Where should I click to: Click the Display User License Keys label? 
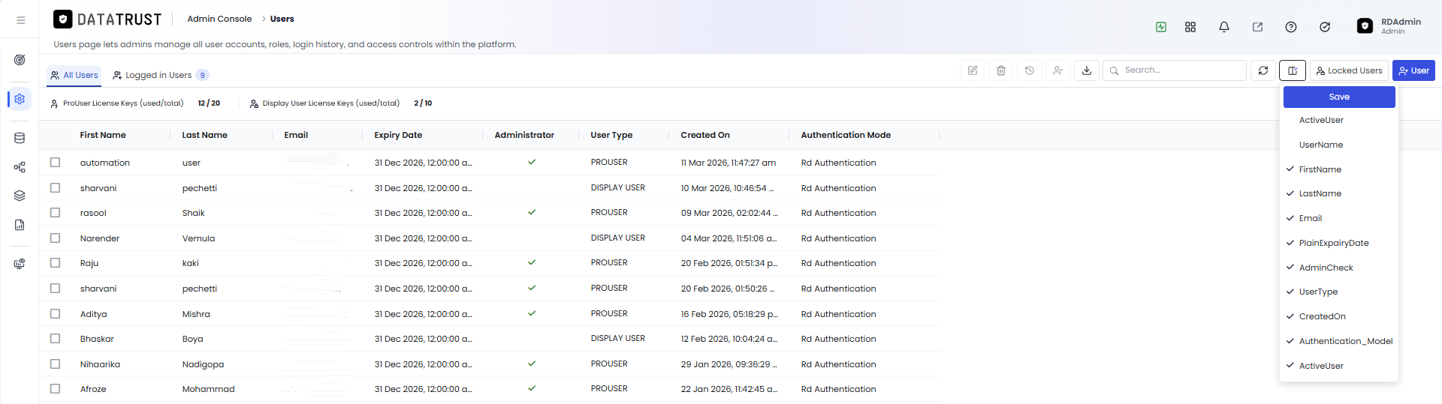[330, 103]
